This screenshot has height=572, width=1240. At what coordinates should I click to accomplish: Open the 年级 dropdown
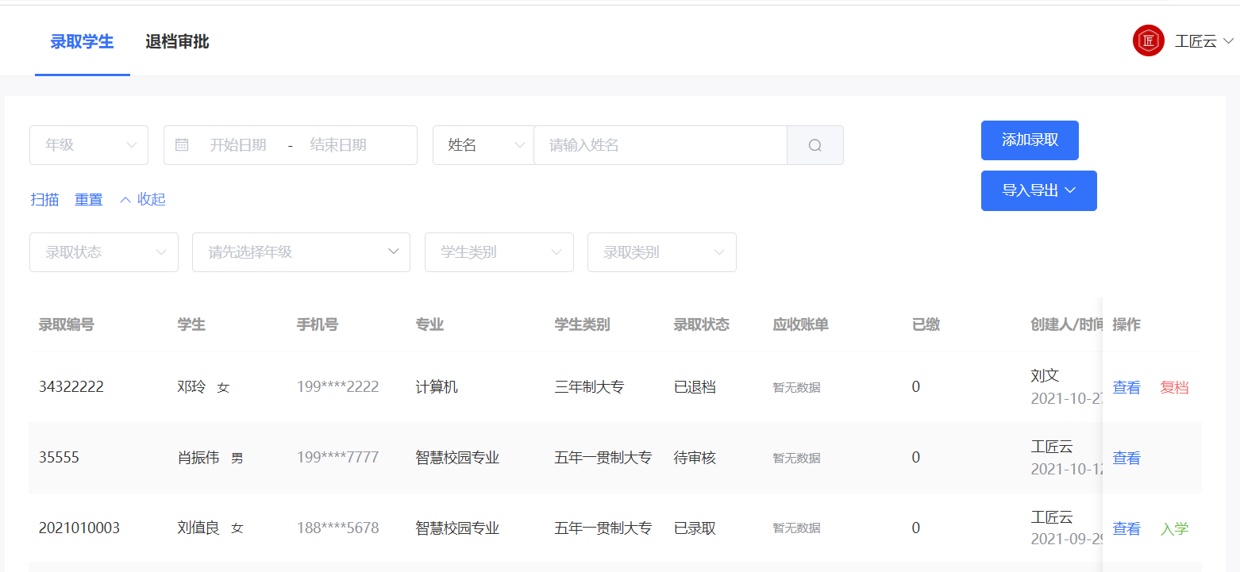pyautogui.click(x=88, y=145)
